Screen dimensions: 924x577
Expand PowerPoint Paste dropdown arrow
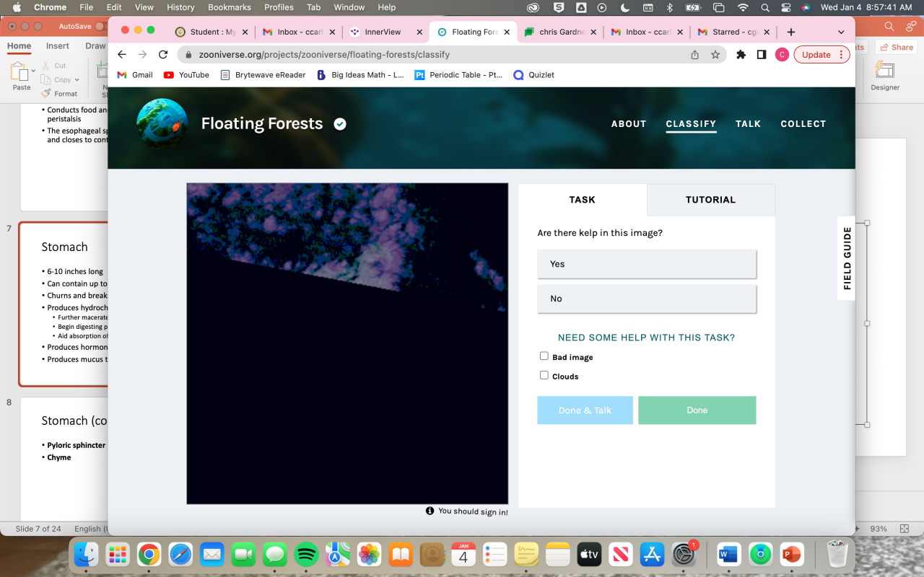click(x=33, y=71)
